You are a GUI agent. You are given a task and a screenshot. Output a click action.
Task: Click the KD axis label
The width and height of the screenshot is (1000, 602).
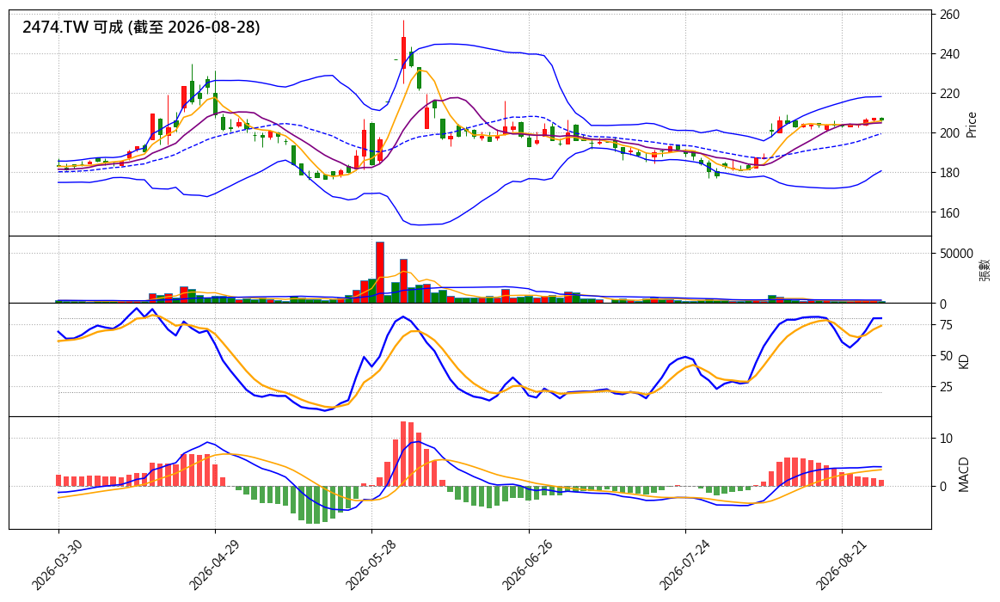[x=964, y=361]
